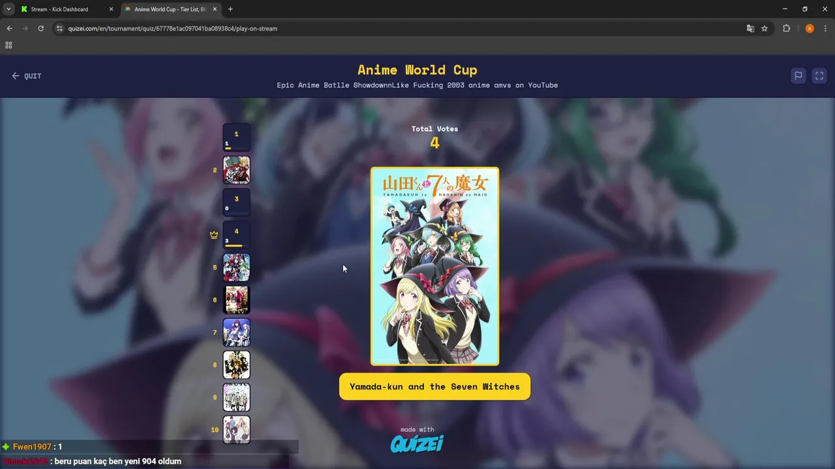835x469 pixels.
Task: Close the Kick Dashboard tab
Action: click(x=111, y=9)
